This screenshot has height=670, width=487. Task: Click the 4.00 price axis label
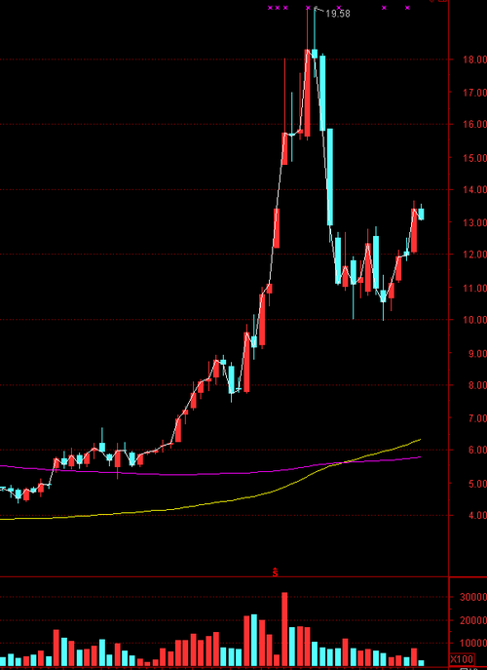point(474,515)
